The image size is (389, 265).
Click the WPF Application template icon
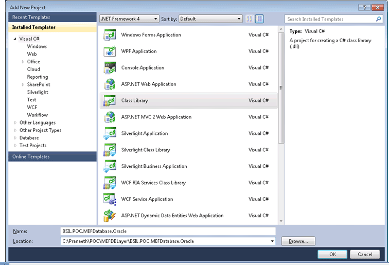click(110, 51)
